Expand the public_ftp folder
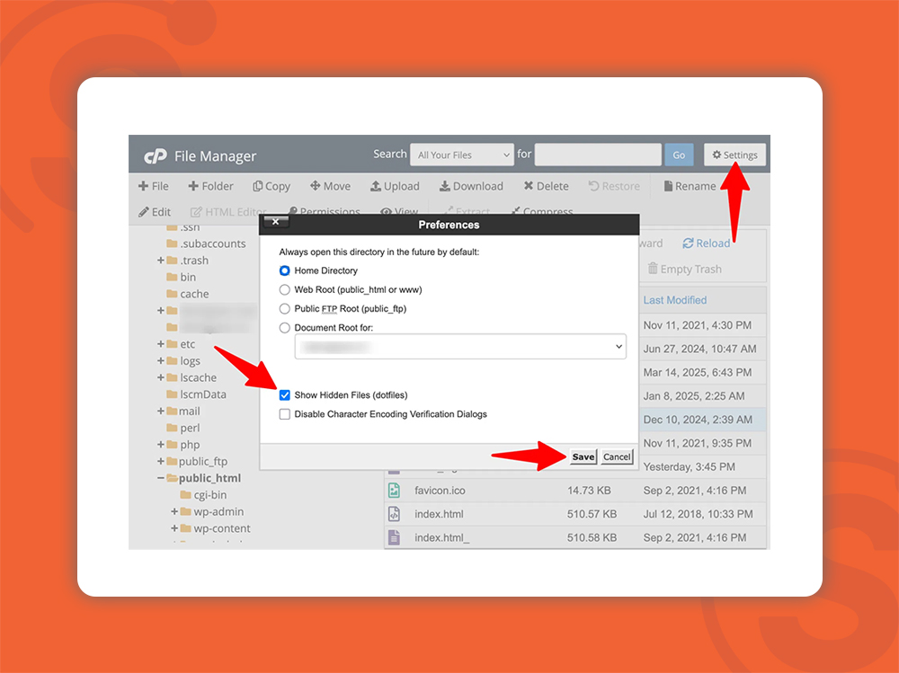This screenshot has height=673, width=899. tap(161, 461)
